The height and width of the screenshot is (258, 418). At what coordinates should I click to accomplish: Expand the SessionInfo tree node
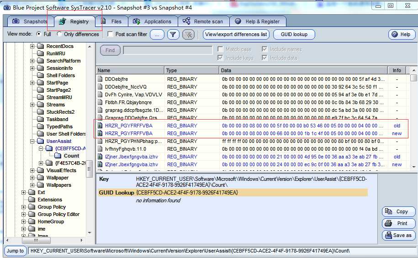point(32,68)
